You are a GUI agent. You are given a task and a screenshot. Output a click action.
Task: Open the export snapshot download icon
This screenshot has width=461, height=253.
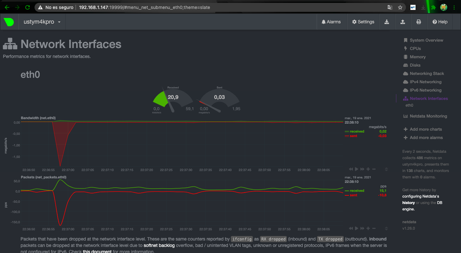(387, 22)
